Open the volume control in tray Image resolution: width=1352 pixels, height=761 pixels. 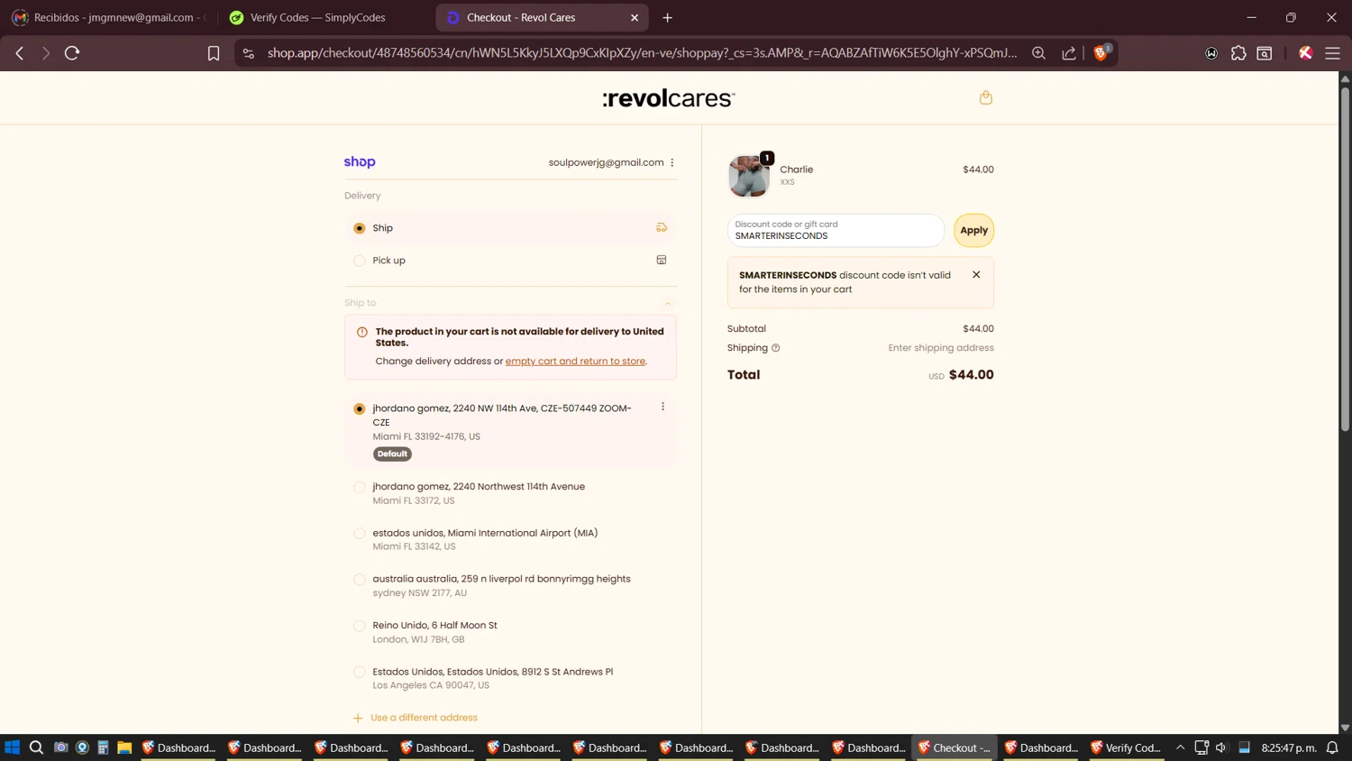[x=1221, y=747]
